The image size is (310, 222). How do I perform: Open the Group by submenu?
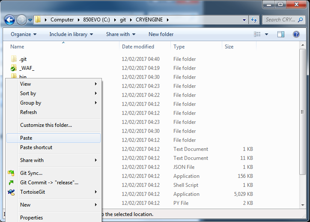click(54, 103)
